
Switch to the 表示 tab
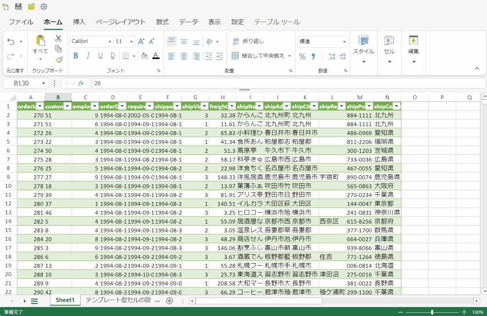pos(214,22)
